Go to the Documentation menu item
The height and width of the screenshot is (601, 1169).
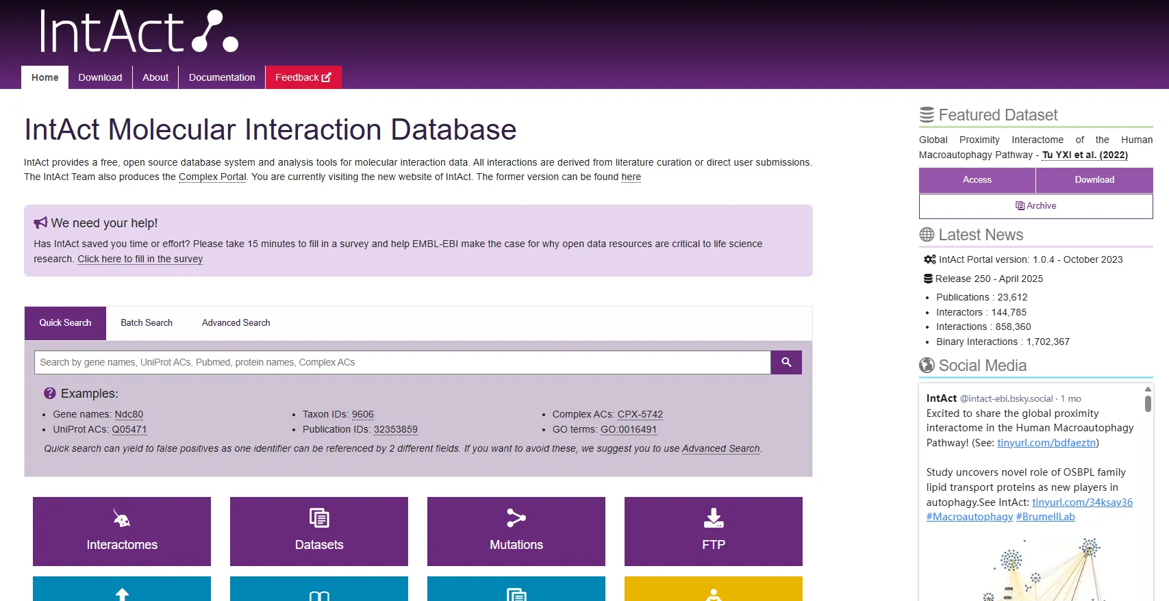[222, 77]
